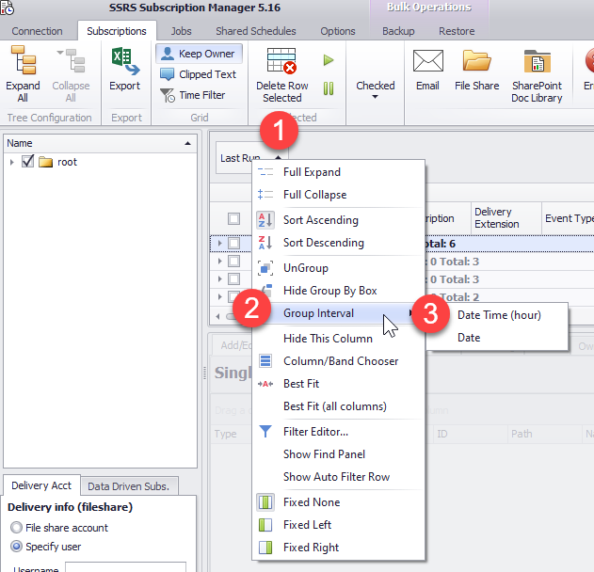The width and height of the screenshot is (594, 572).
Task: Click the Last Run group column box
Action: click(239, 158)
